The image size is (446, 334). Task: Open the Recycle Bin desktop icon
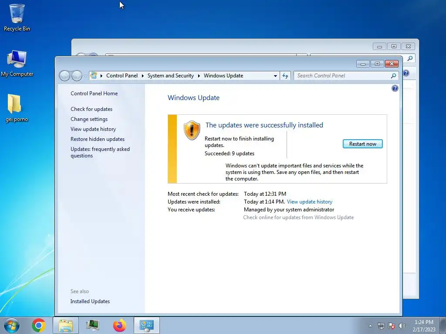(x=17, y=17)
